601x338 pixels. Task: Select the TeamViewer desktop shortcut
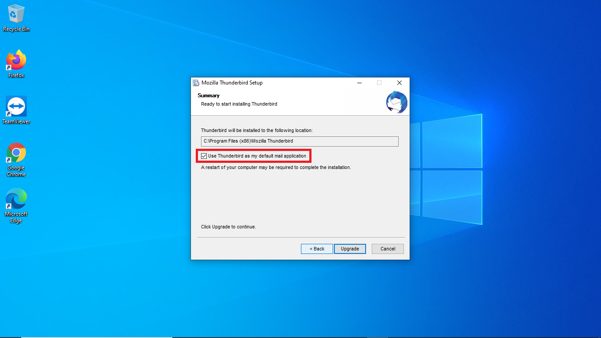(x=16, y=110)
